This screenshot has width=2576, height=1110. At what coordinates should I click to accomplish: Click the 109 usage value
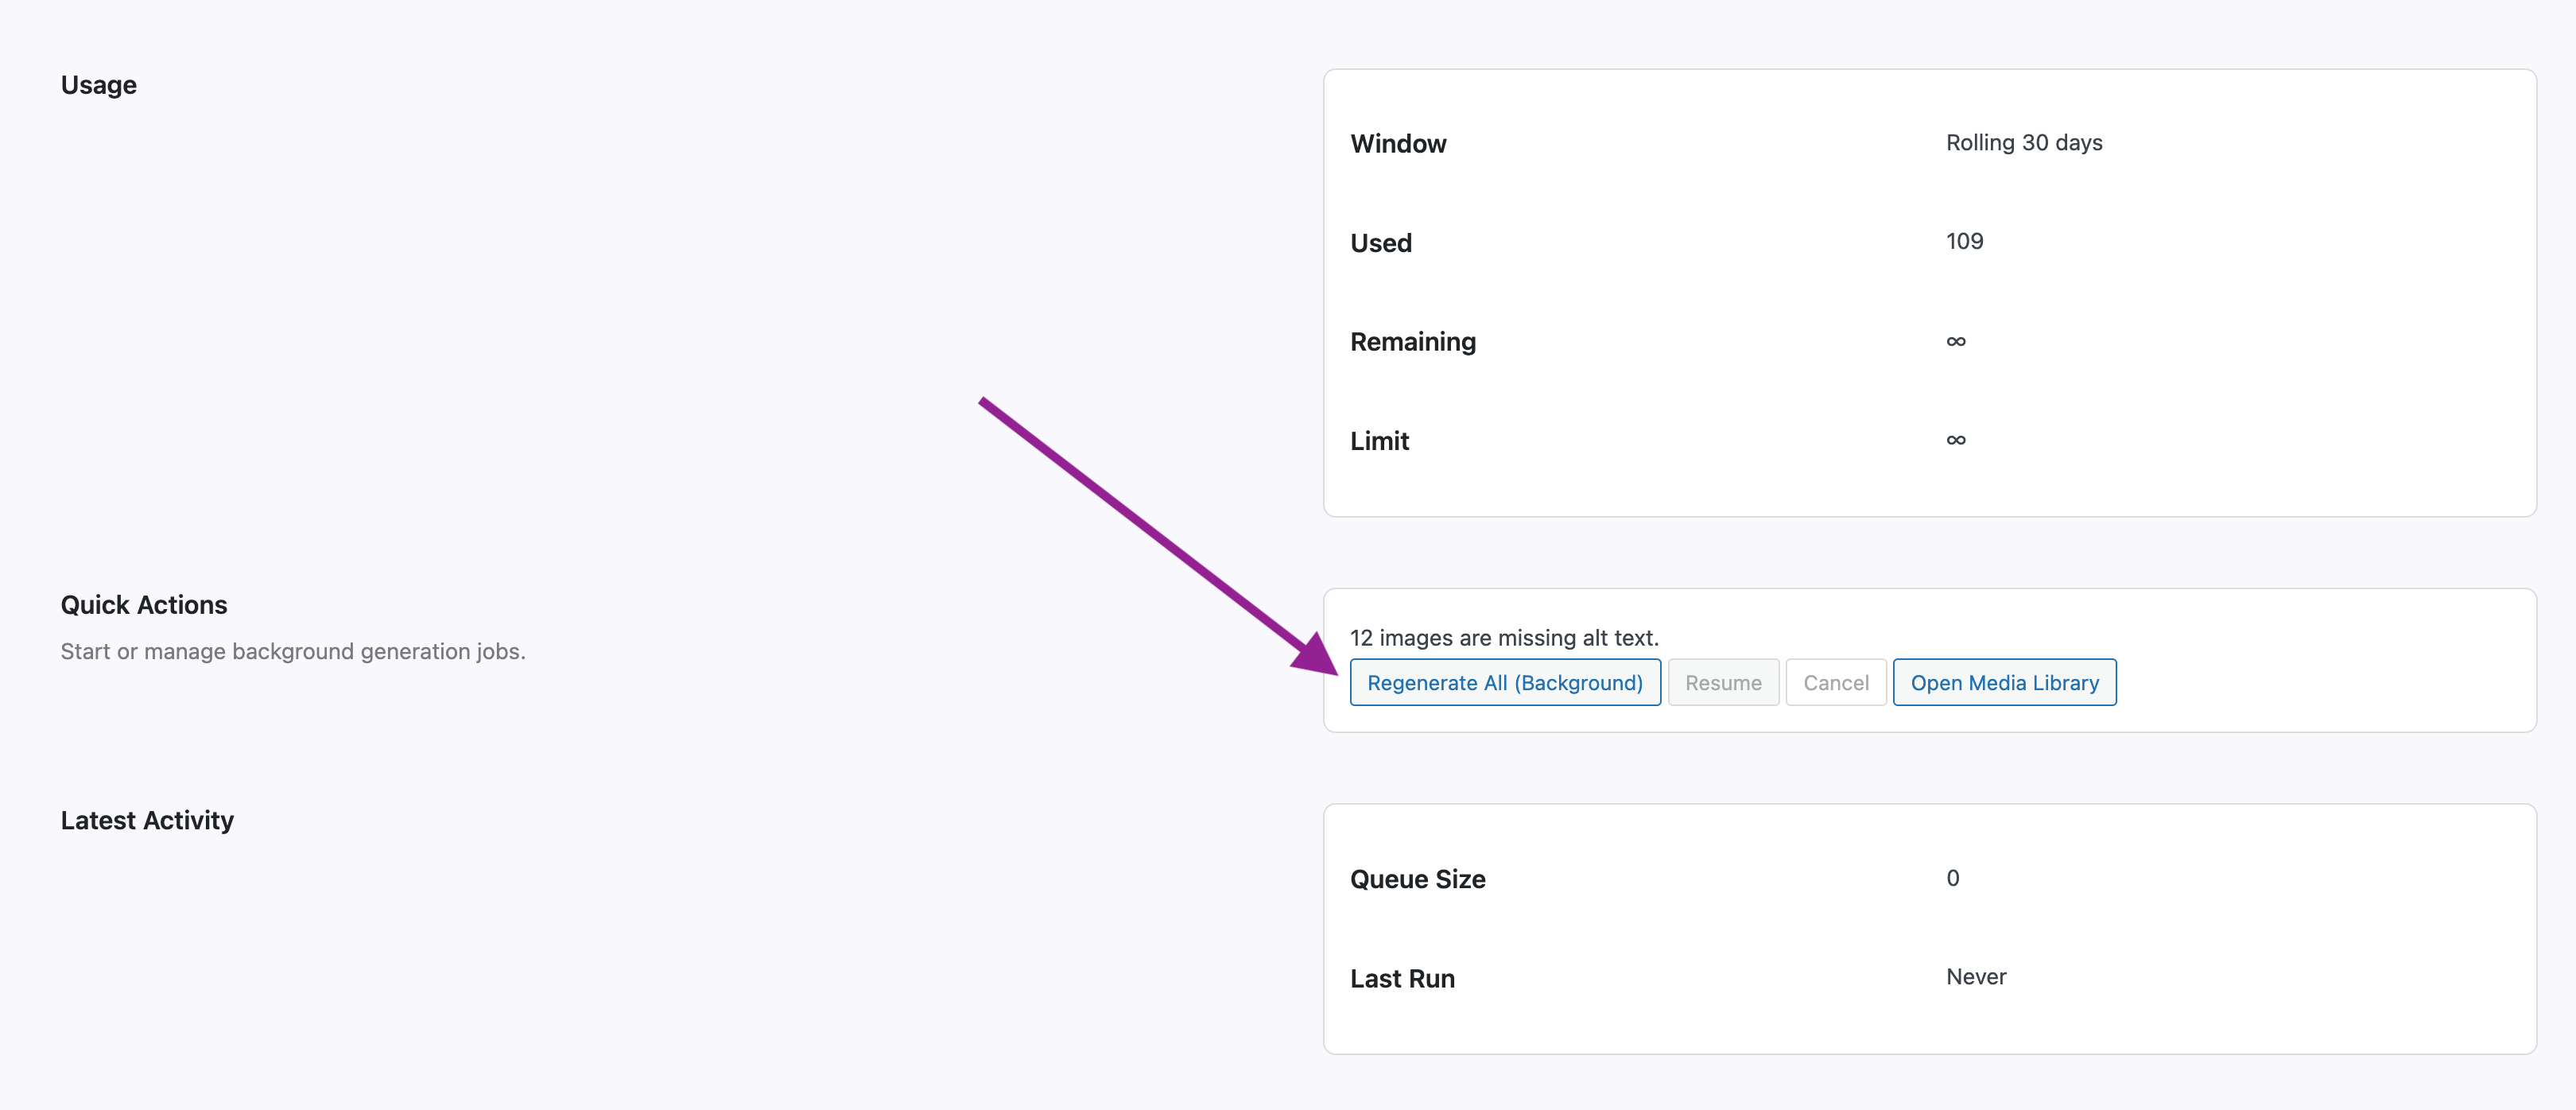pyautogui.click(x=1964, y=241)
